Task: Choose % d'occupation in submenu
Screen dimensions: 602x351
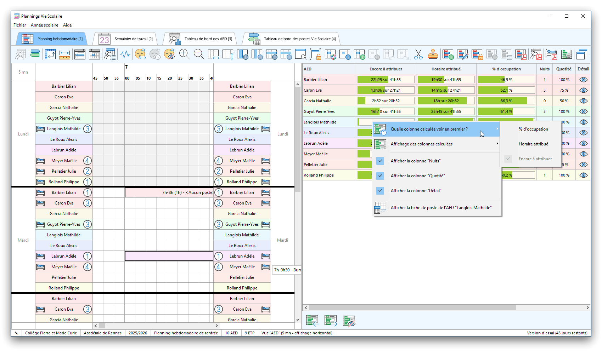Action: 533,129
